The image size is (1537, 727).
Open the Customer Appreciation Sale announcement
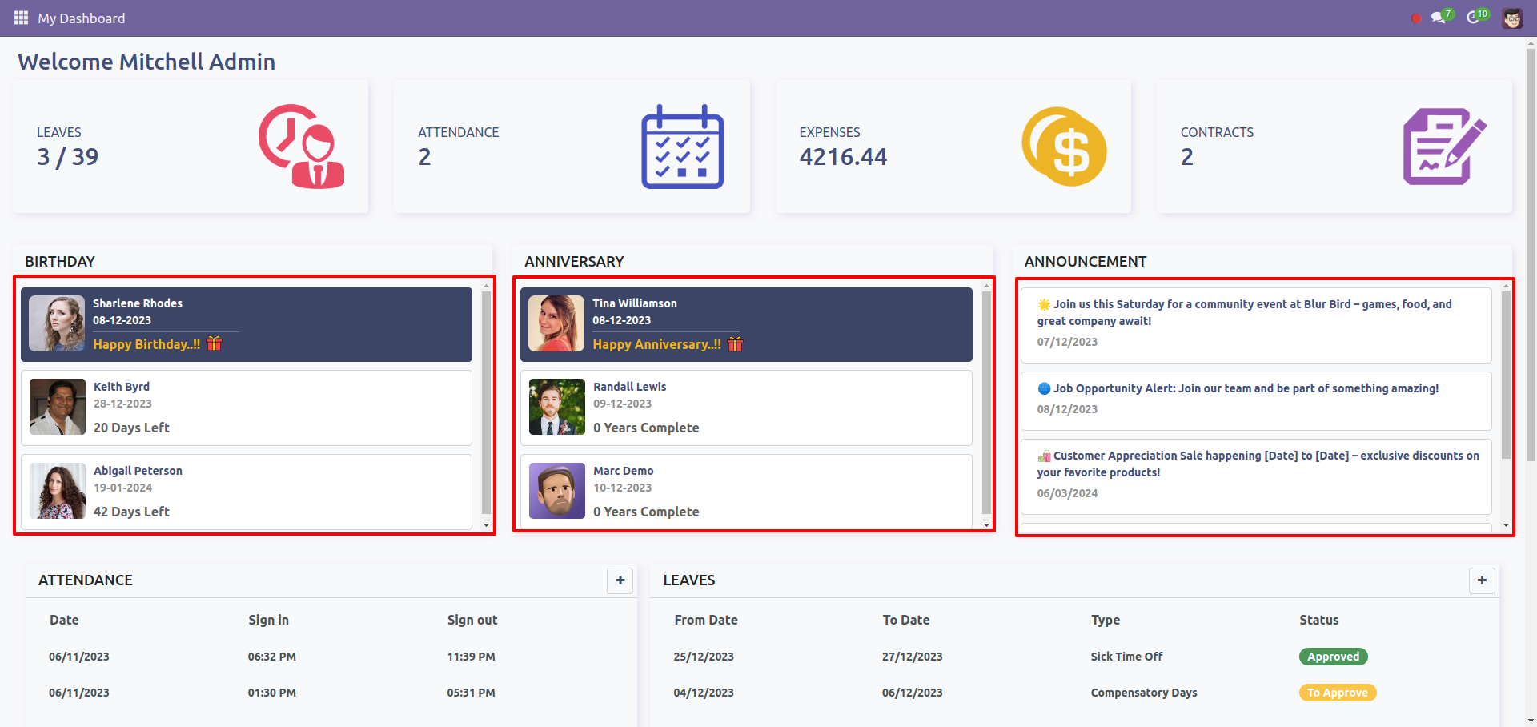pos(1255,476)
